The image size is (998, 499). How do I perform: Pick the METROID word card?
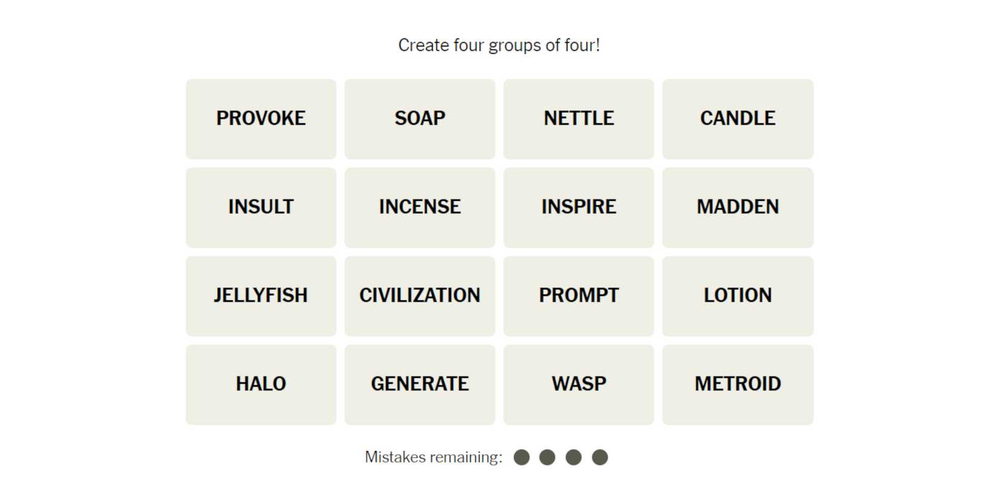[737, 384]
